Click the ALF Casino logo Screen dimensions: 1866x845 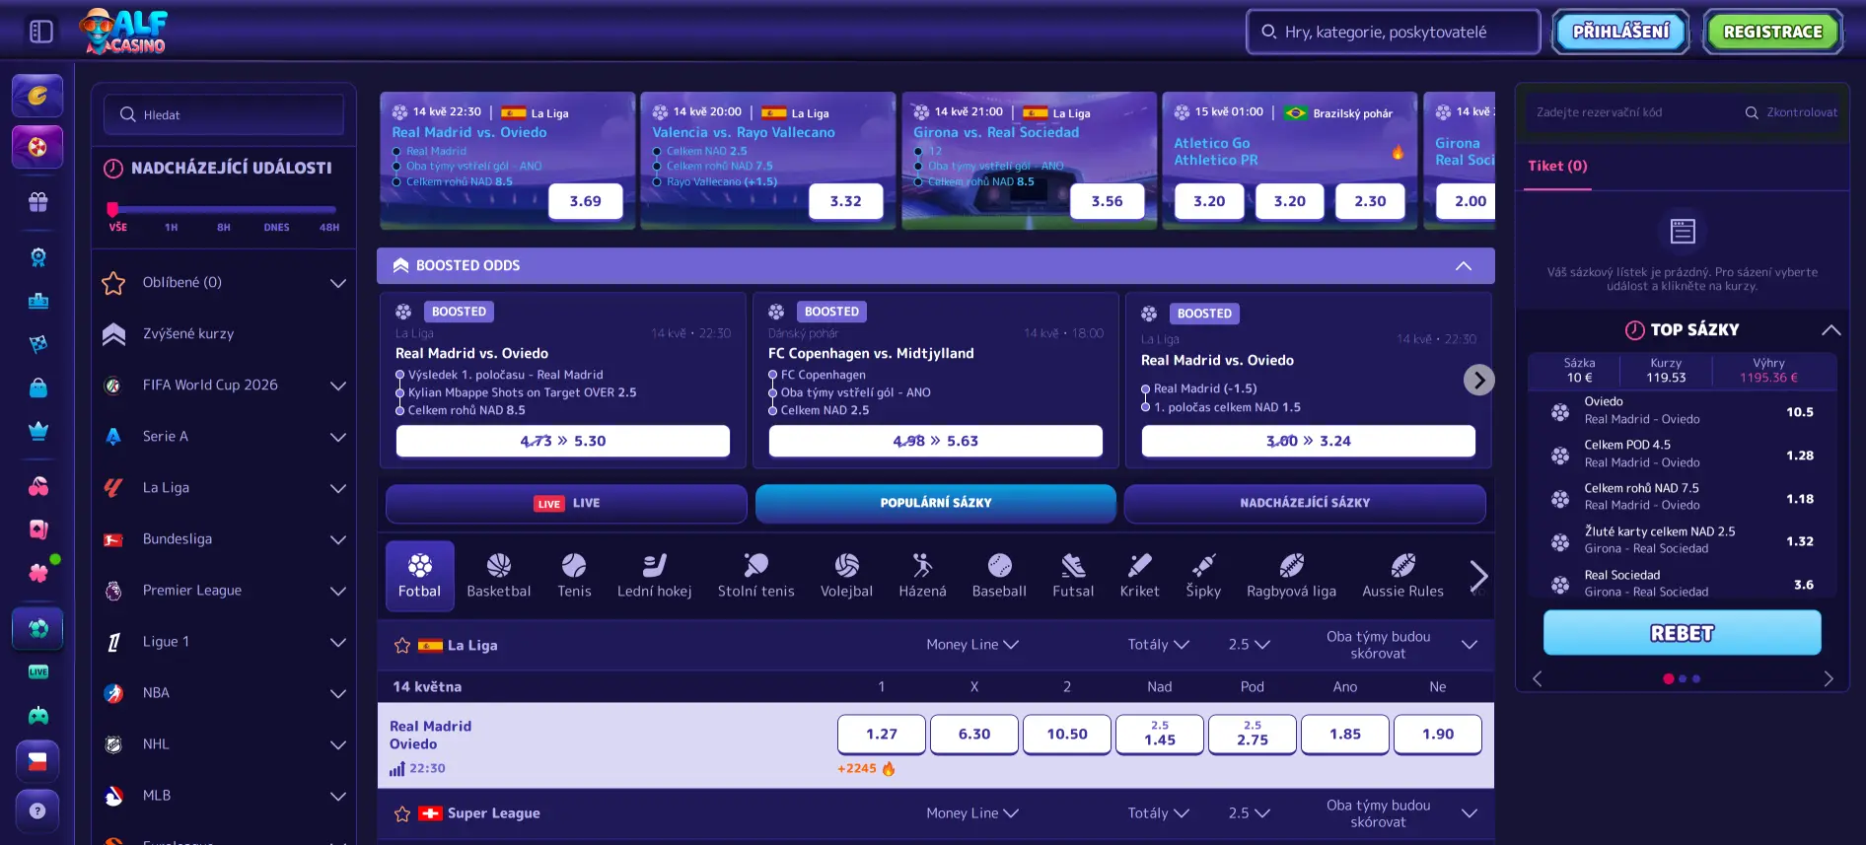pyautogui.click(x=124, y=32)
